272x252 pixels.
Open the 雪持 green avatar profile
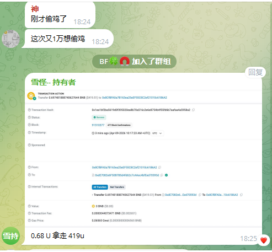click(10, 236)
